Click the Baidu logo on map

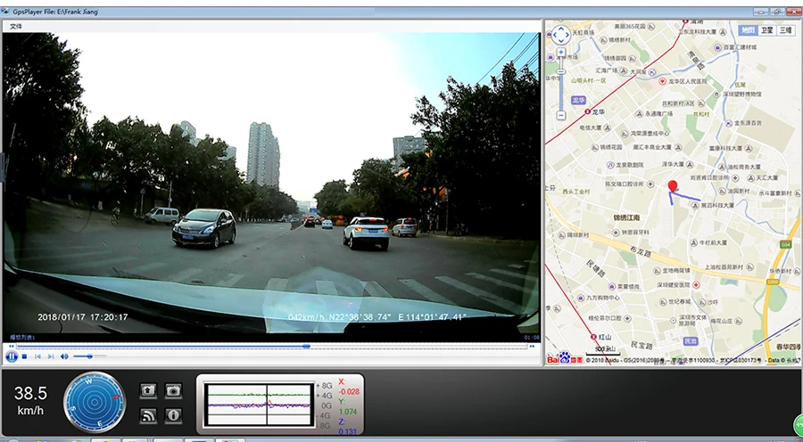565,357
